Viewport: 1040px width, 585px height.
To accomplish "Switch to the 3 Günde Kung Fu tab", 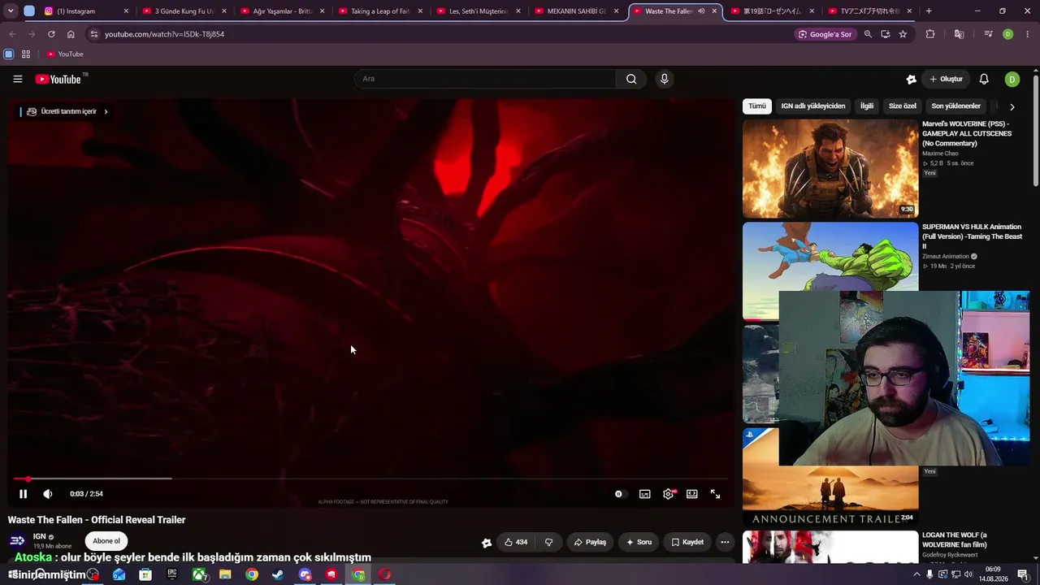I will 186,11.
